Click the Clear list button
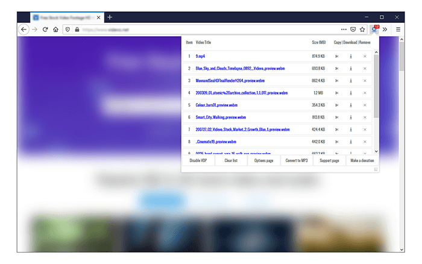Screen dimensions: 422x264 pyautogui.click(x=231, y=161)
